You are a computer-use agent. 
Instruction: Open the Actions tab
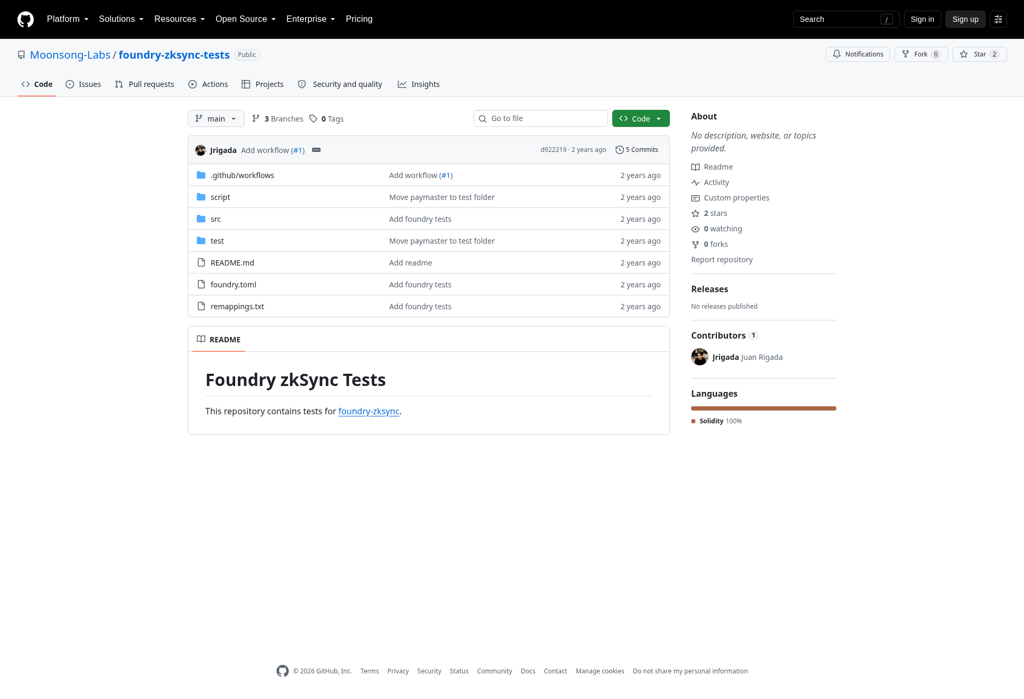pos(208,84)
